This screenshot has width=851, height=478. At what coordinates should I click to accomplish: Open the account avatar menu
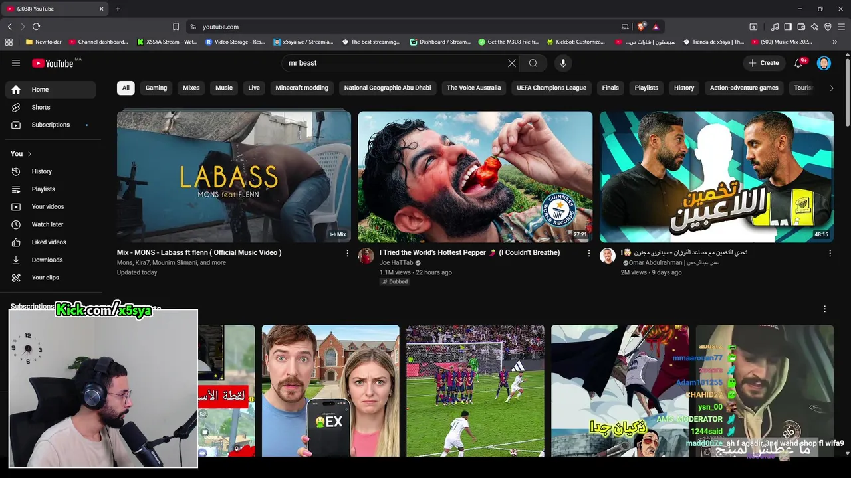click(x=824, y=63)
